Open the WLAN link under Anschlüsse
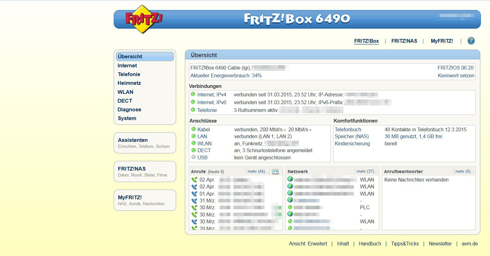This screenshot has width=490, height=256. [x=205, y=143]
